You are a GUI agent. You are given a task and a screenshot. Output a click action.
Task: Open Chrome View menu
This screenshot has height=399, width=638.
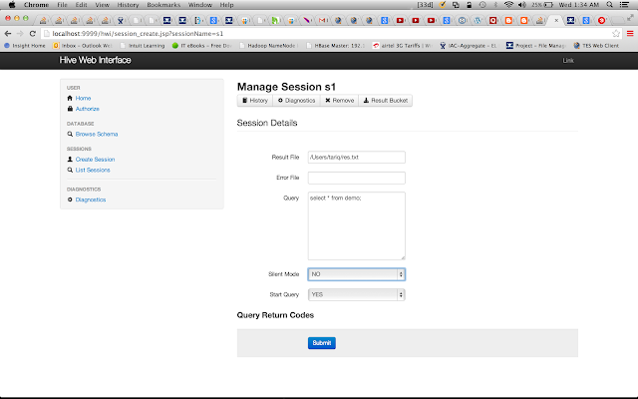click(x=102, y=5)
